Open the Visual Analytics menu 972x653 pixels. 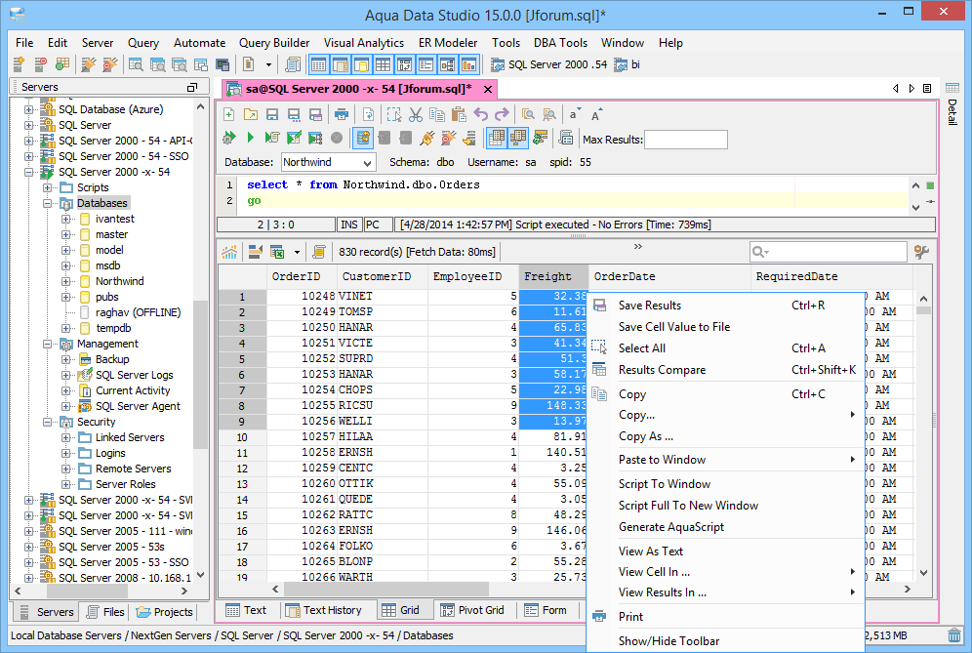[x=364, y=43]
